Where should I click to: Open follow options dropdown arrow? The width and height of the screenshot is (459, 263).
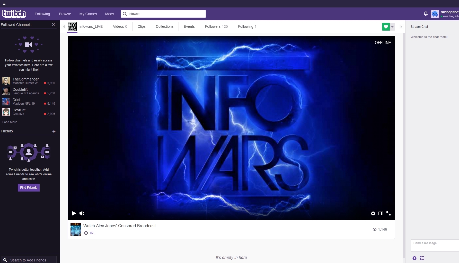click(x=392, y=27)
